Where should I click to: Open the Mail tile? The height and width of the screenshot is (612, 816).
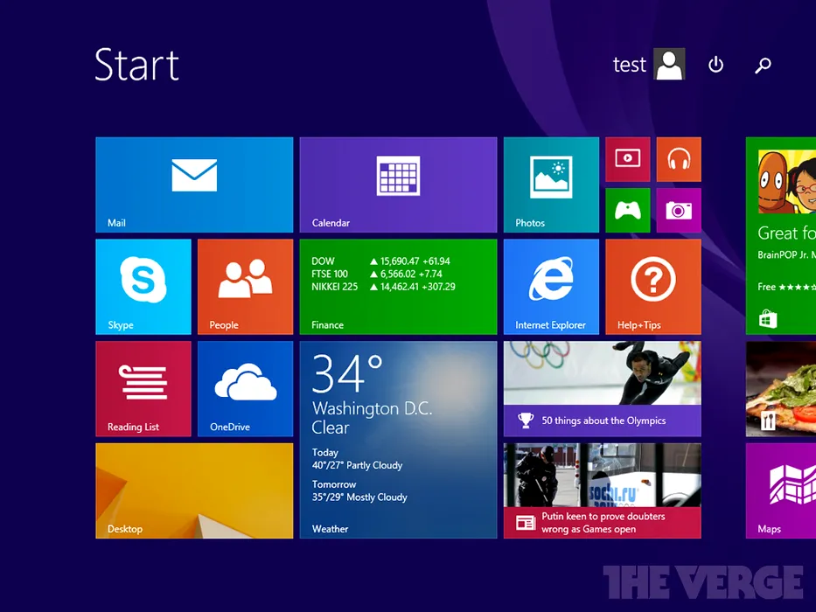click(x=194, y=184)
